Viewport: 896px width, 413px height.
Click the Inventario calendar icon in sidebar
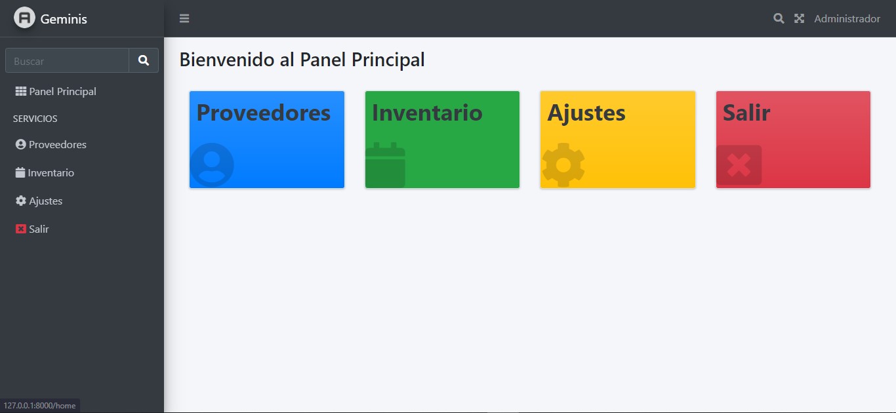(x=20, y=173)
